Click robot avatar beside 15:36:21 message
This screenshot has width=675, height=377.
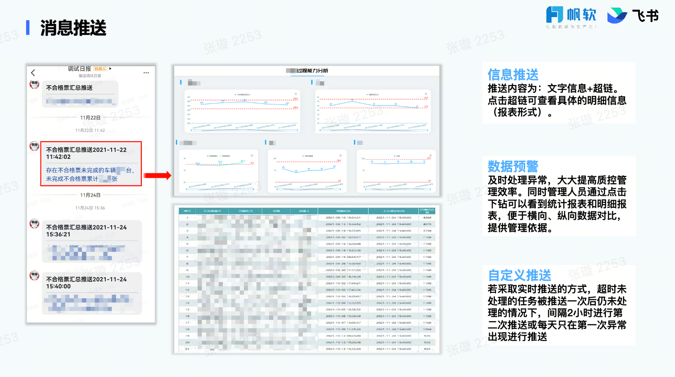pos(35,224)
